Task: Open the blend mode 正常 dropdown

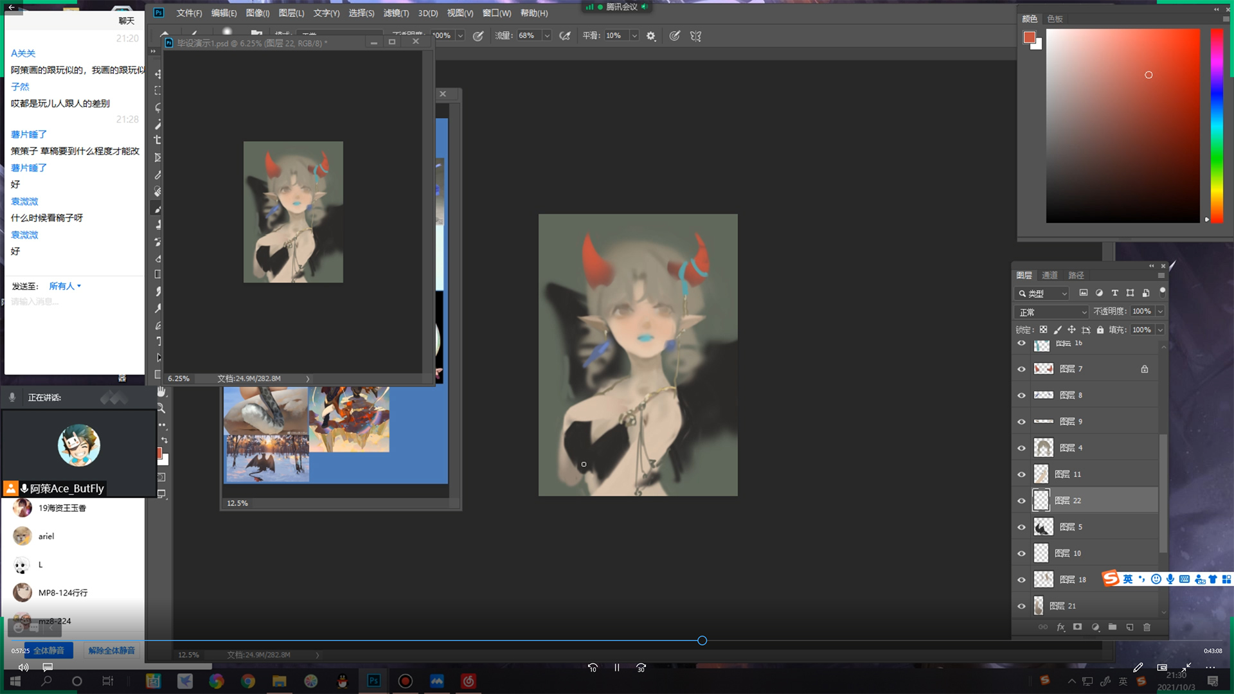Action: pyautogui.click(x=1052, y=312)
